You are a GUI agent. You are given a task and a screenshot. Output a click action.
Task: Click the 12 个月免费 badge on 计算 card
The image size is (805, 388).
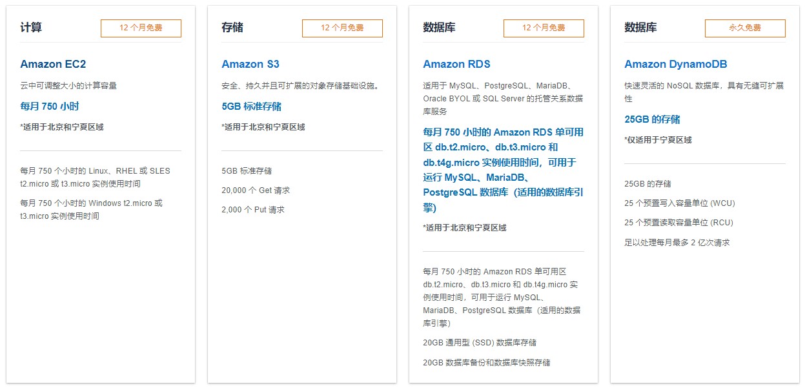(141, 28)
